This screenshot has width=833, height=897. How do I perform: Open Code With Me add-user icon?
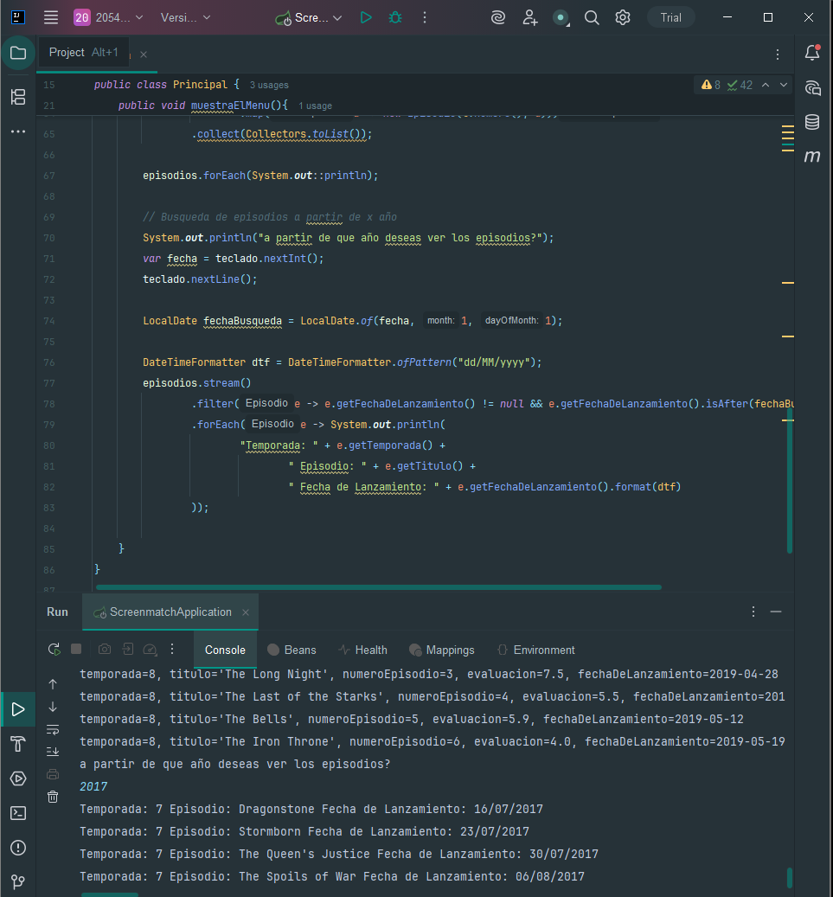(529, 18)
